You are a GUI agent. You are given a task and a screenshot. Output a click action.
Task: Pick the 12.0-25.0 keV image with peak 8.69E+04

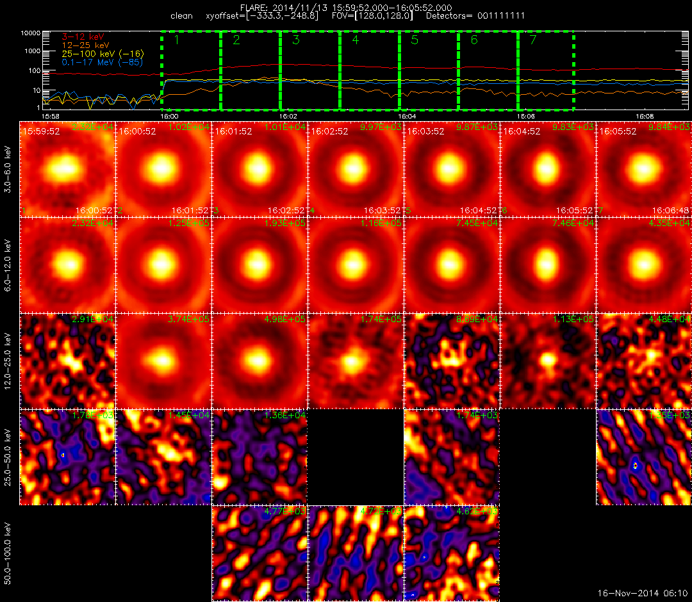452,362
